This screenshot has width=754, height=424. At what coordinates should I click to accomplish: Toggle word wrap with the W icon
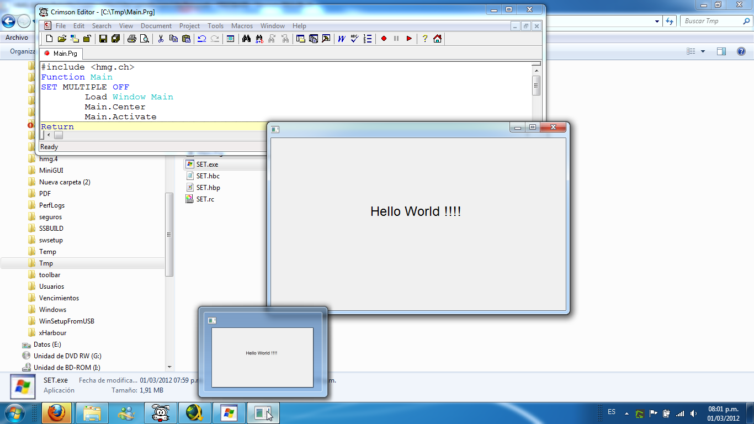[x=342, y=39]
